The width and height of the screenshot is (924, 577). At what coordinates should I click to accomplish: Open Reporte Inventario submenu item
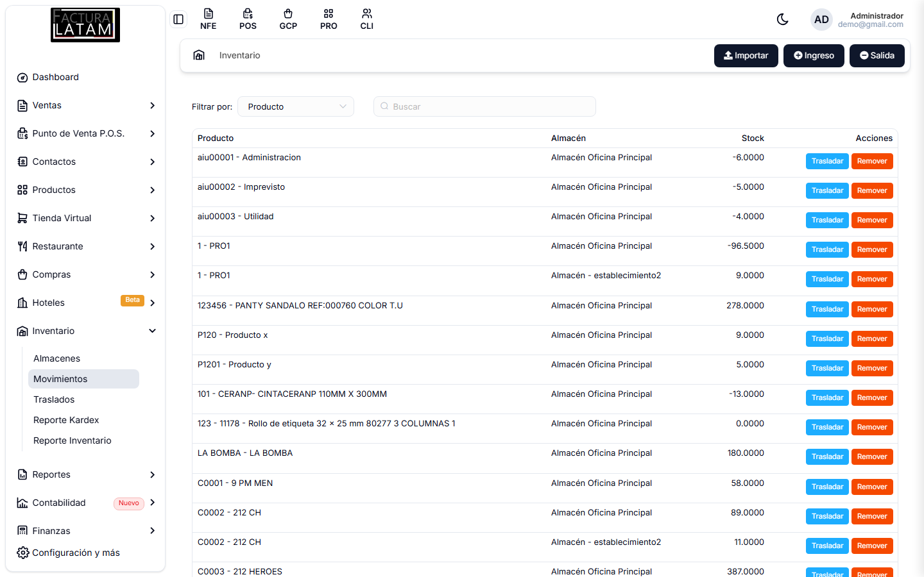click(83, 440)
